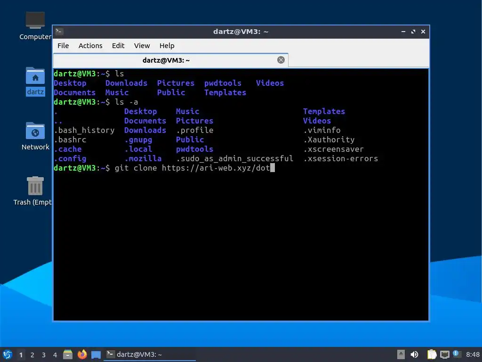
Task: Click '.xscreensaver' in the listing
Action: [334, 149]
